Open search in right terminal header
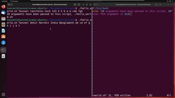175x98 pixels. click(x=156, y=5)
